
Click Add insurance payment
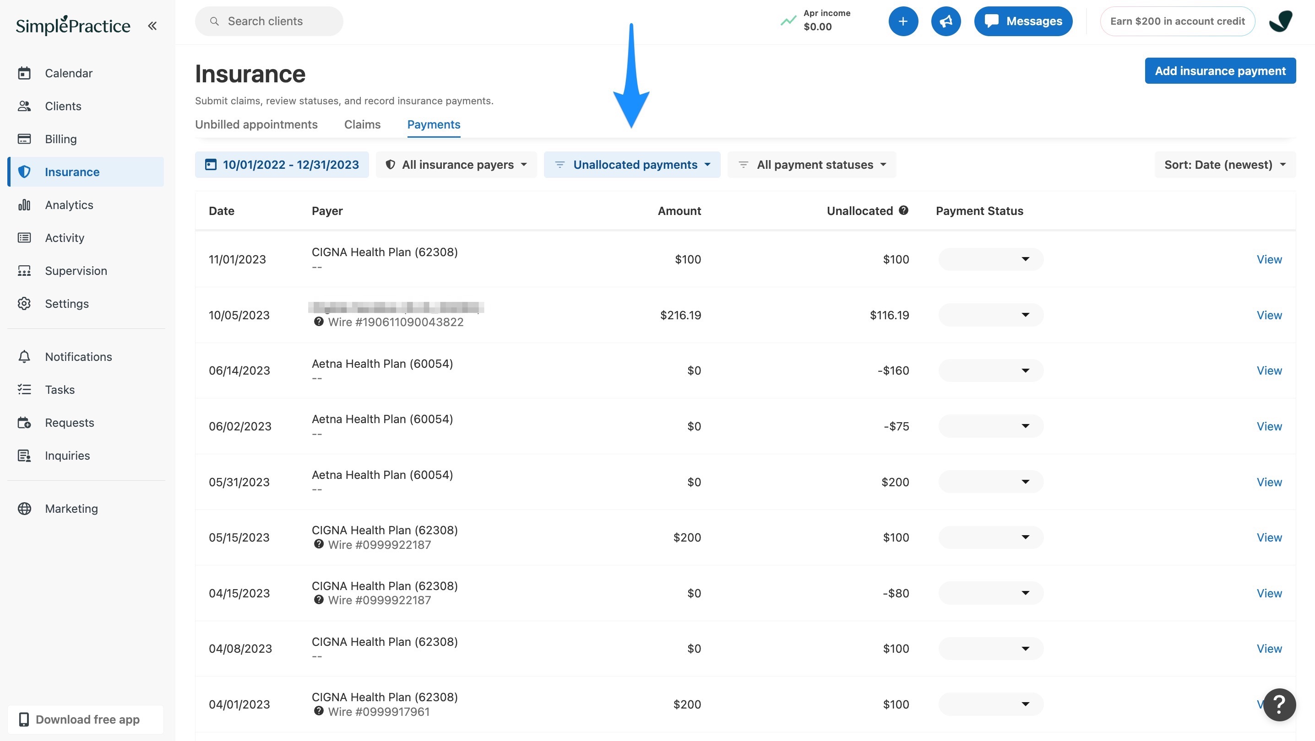point(1220,71)
